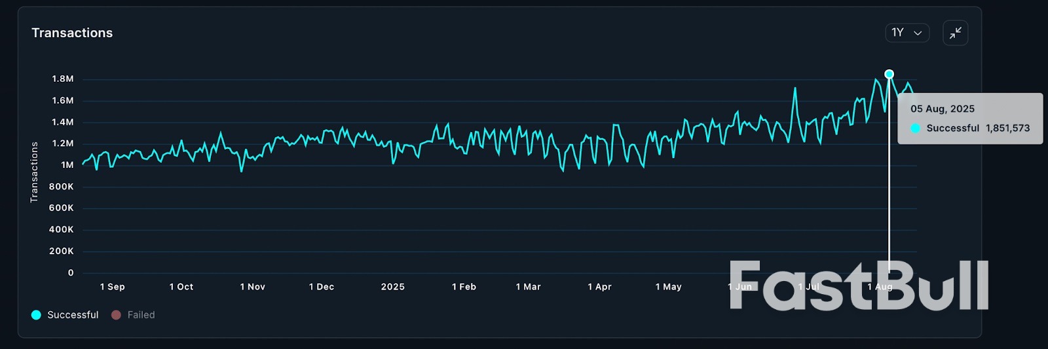The height and width of the screenshot is (349, 1048).
Task: Toggle the Failed series label
Action: click(141, 315)
